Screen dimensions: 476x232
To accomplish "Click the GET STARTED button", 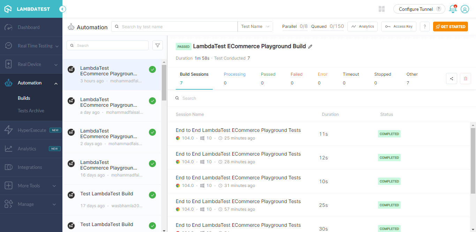I will 450,26.
